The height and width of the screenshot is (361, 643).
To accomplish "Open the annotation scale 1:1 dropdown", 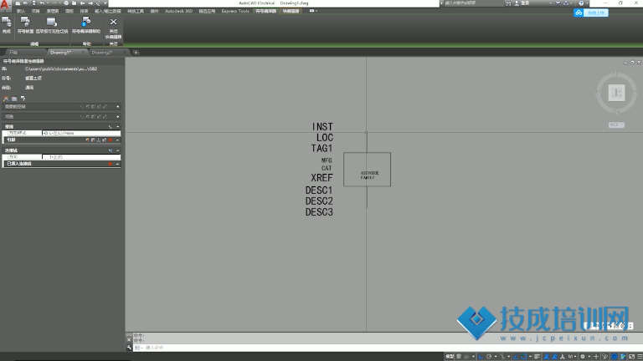I will [571, 357].
